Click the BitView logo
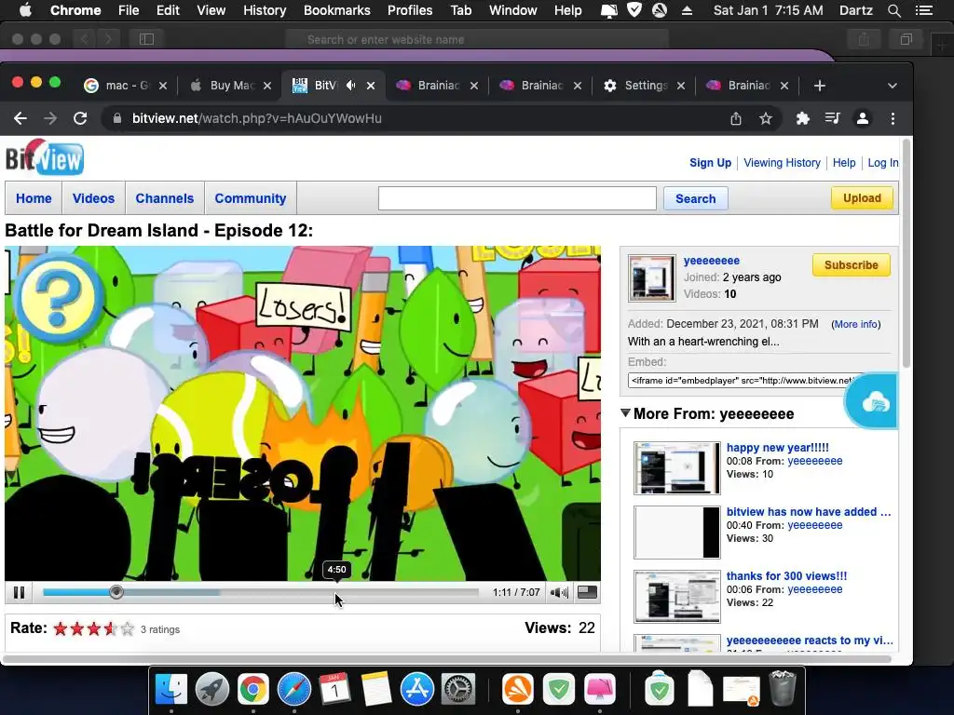 click(x=45, y=158)
